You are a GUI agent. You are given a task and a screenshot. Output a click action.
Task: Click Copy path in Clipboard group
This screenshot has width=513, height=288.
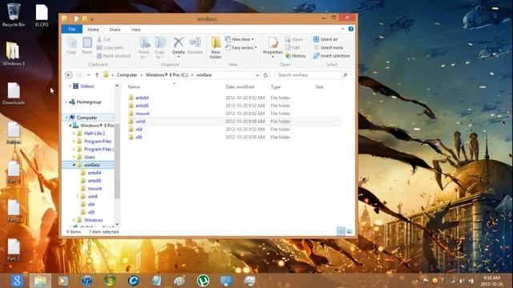[x=110, y=48]
